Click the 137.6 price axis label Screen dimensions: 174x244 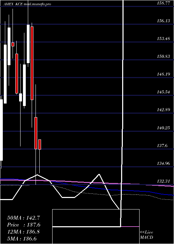click(163, 146)
